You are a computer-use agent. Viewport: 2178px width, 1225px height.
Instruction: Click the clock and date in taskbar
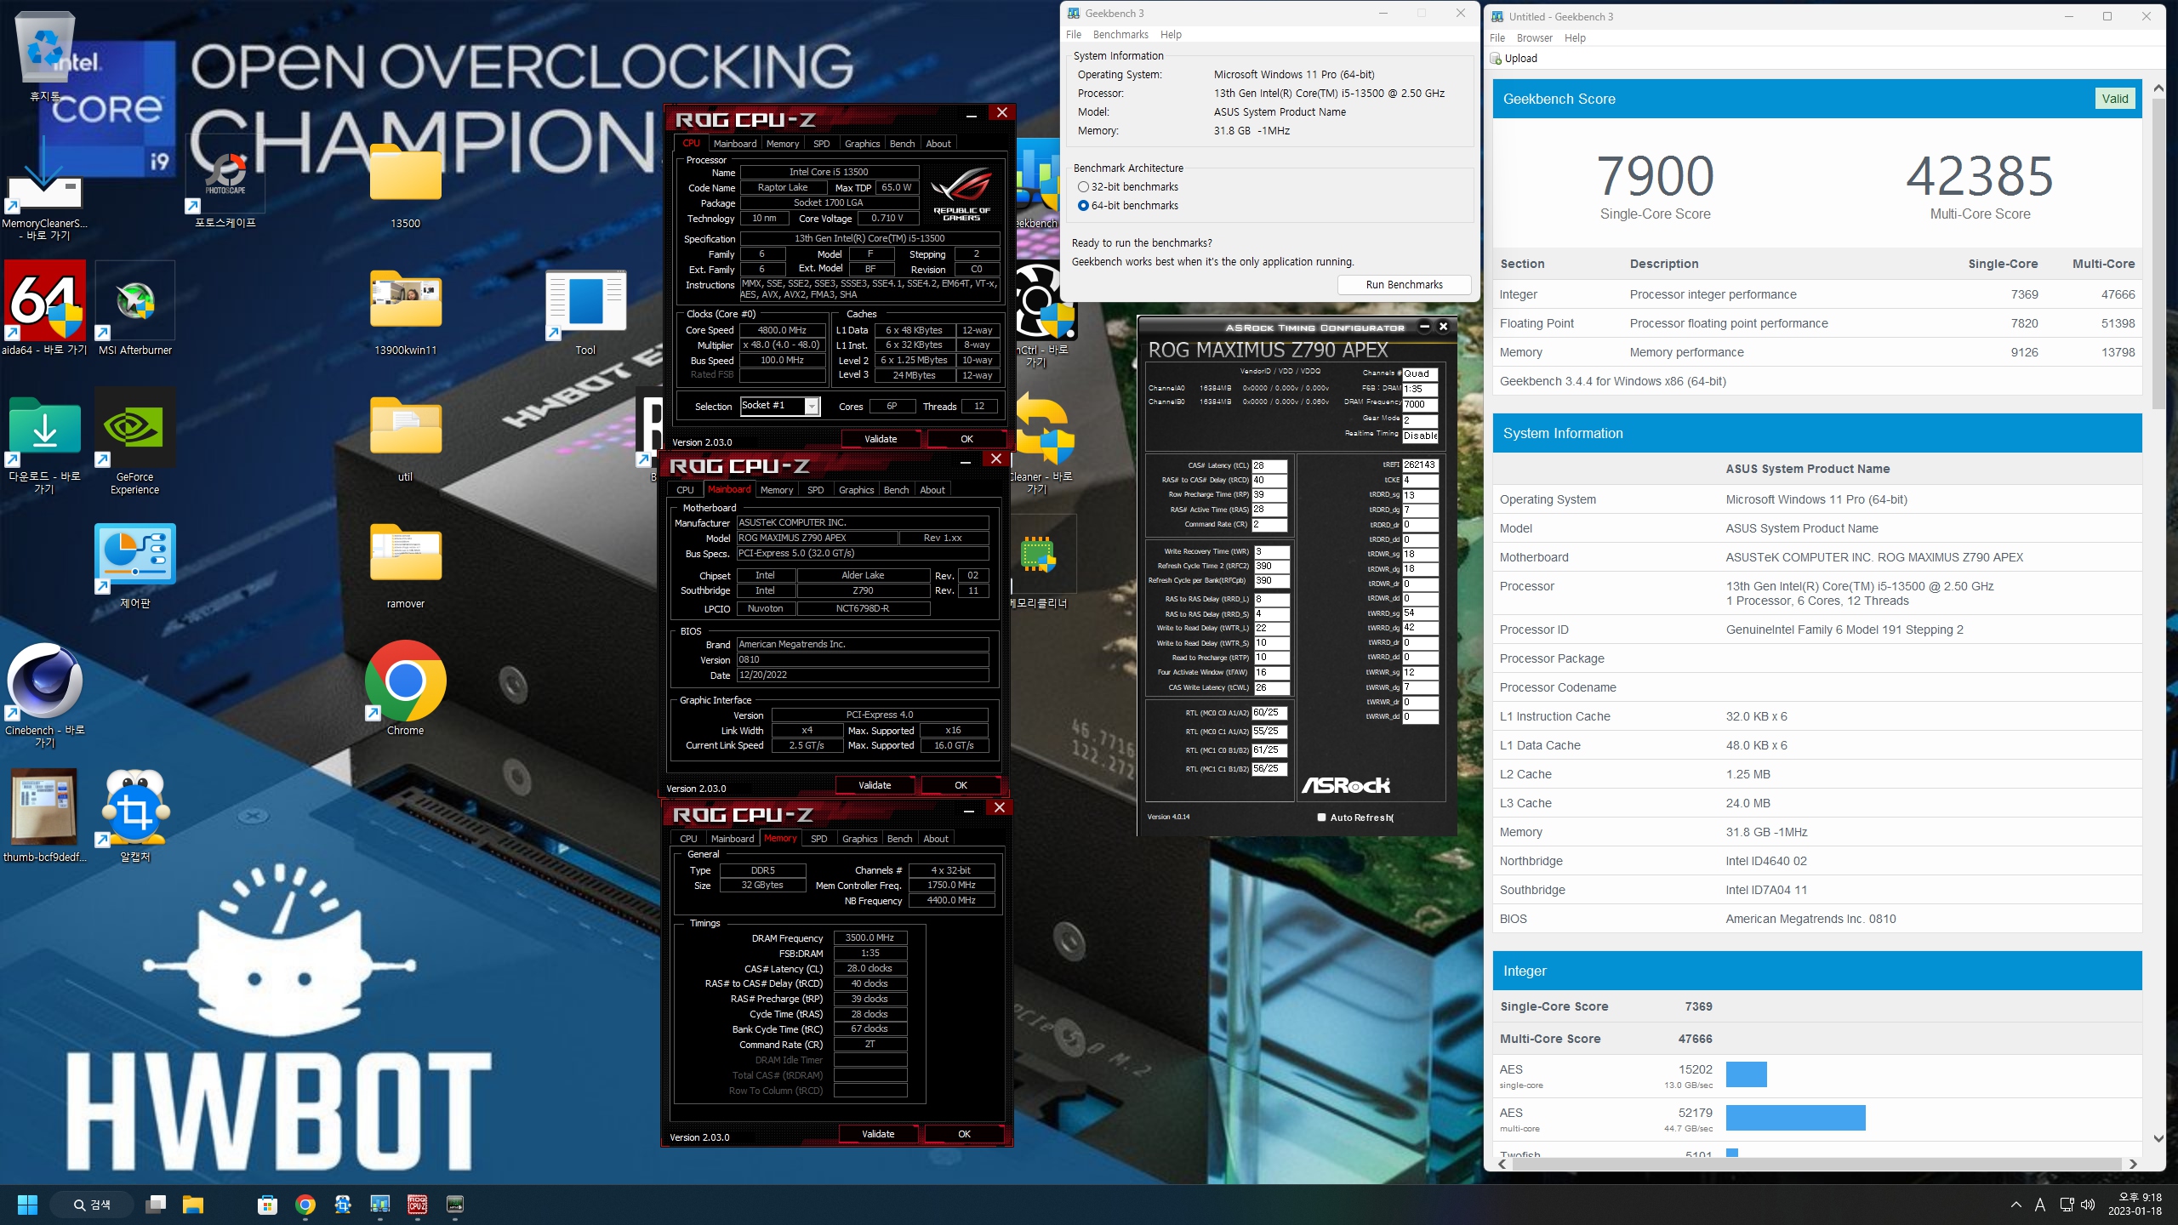coord(2135,1205)
